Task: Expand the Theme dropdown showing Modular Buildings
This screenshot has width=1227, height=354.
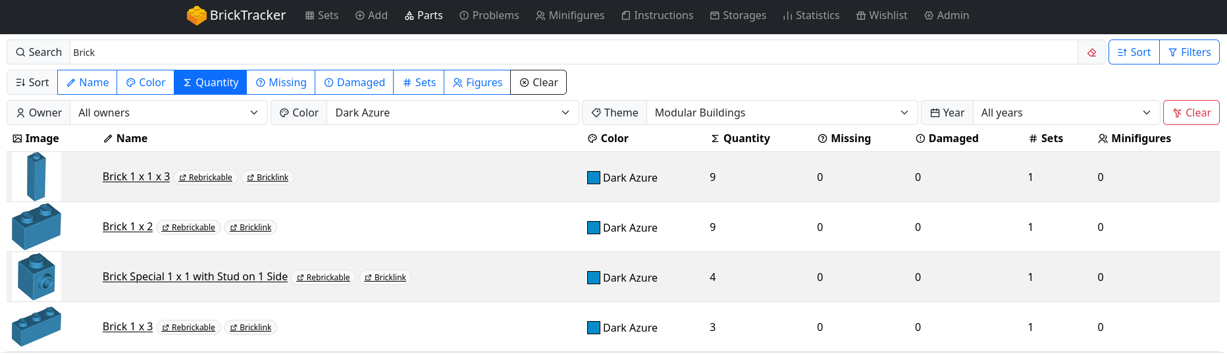Action: click(x=781, y=113)
